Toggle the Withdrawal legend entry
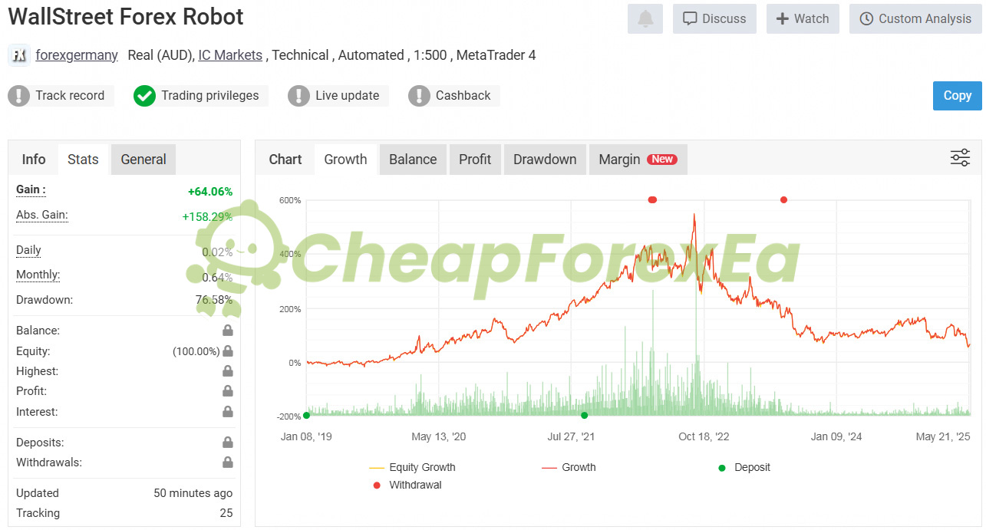This screenshot has width=986, height=530. tap(407, 485)
